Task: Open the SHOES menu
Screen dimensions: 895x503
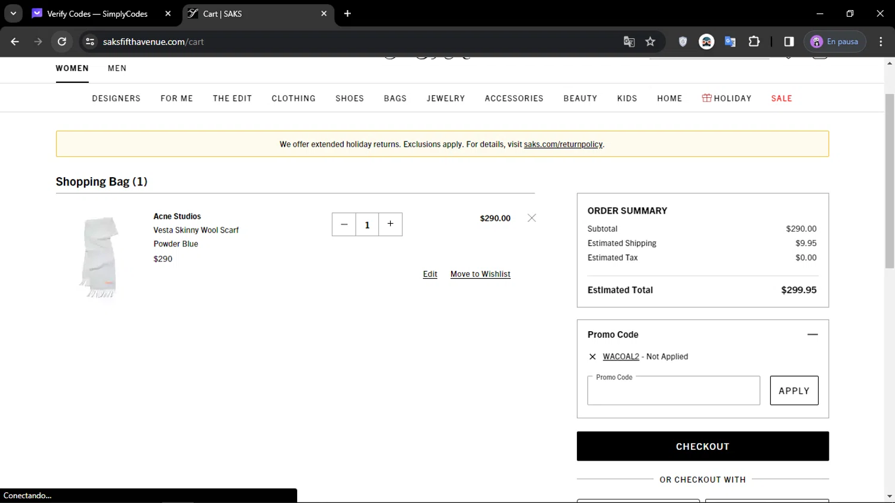Action: 350,98
